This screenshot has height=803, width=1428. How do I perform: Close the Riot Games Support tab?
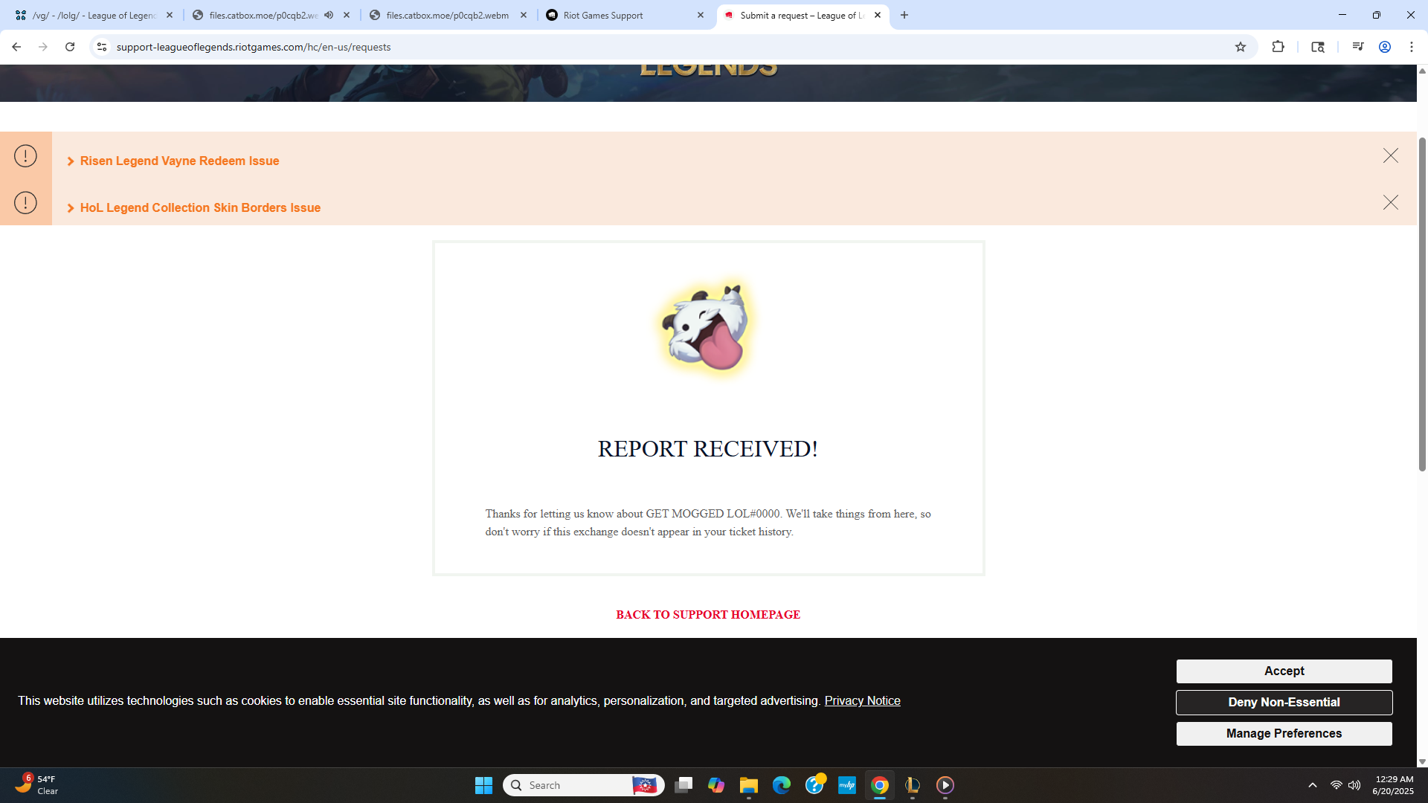[701, 15]
